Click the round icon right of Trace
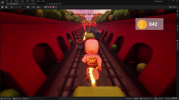Image resolution: width=179 pixels, height=100 pixels. click(x=135, y=99)
